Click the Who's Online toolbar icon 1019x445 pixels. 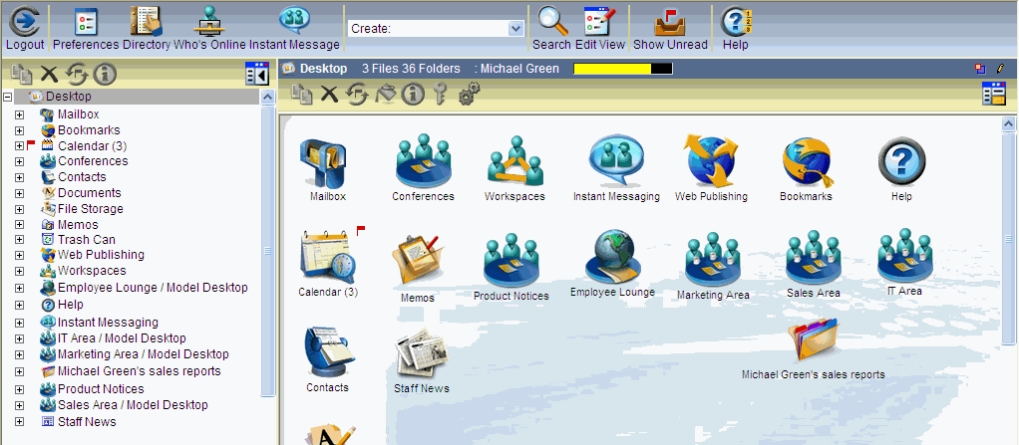[209, 22]
